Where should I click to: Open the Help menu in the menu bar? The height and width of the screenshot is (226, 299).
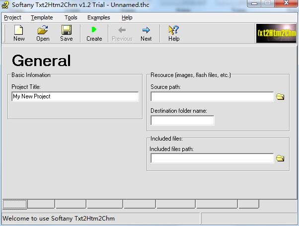(x=127, y=17)
